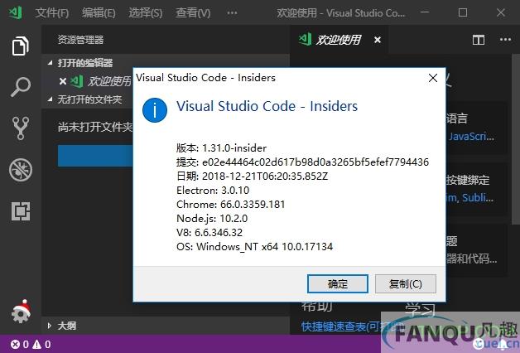Click the VS Code logo in title bar

point(15,12)
